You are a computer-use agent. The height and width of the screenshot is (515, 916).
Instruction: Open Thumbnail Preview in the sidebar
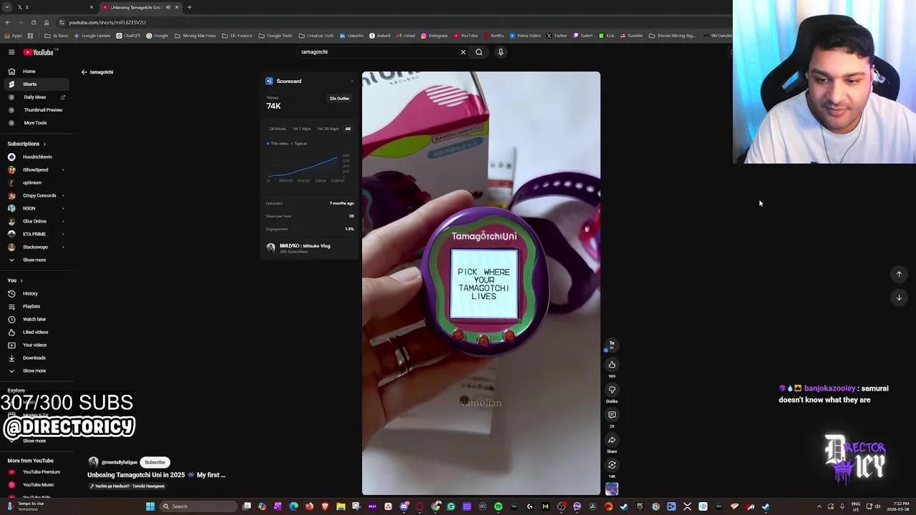pos(36,110)
